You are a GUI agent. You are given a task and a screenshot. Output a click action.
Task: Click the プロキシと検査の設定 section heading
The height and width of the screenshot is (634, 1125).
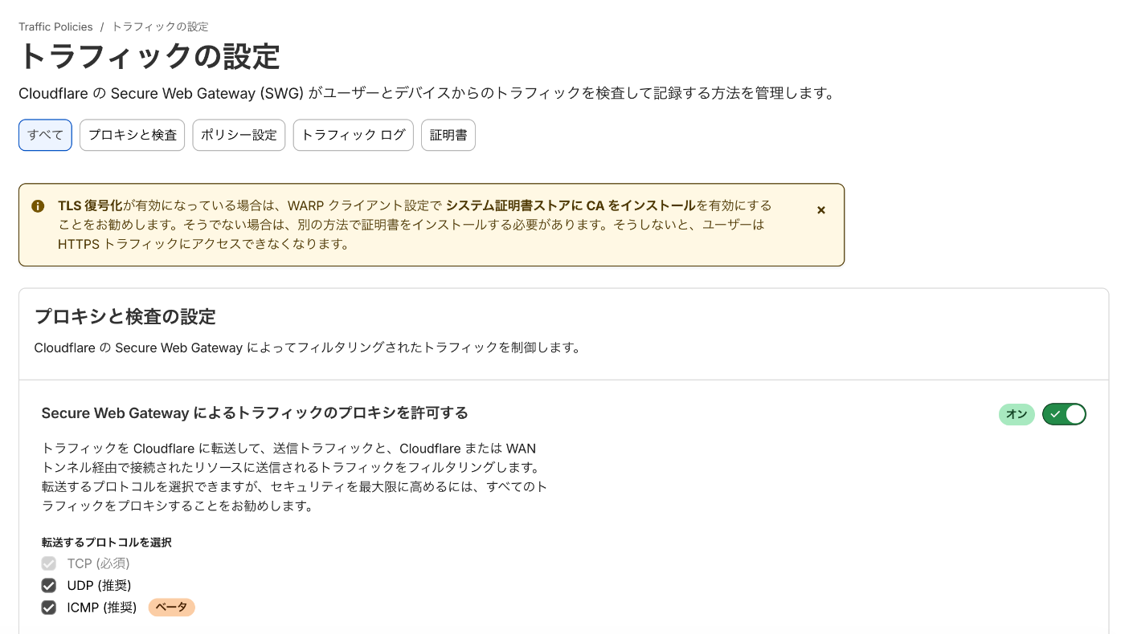(125, 317)
